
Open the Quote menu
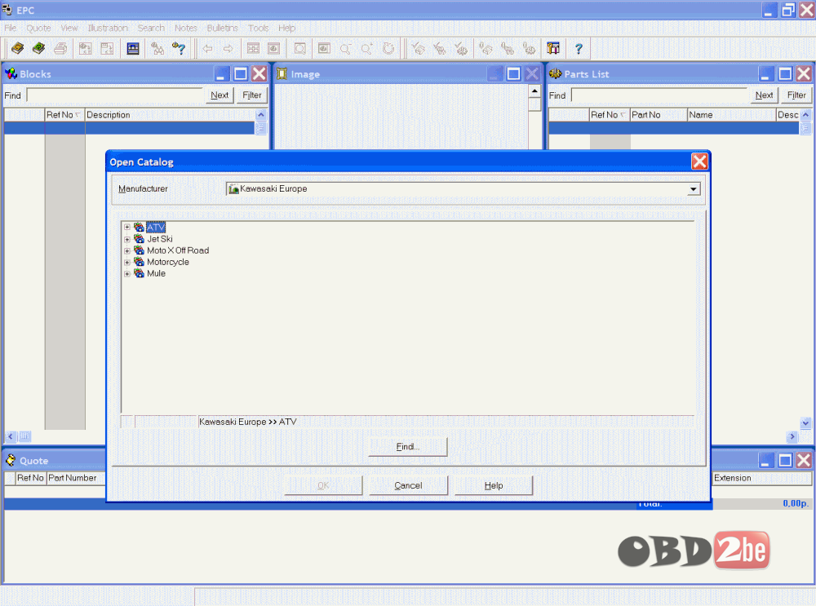(38, 28)
